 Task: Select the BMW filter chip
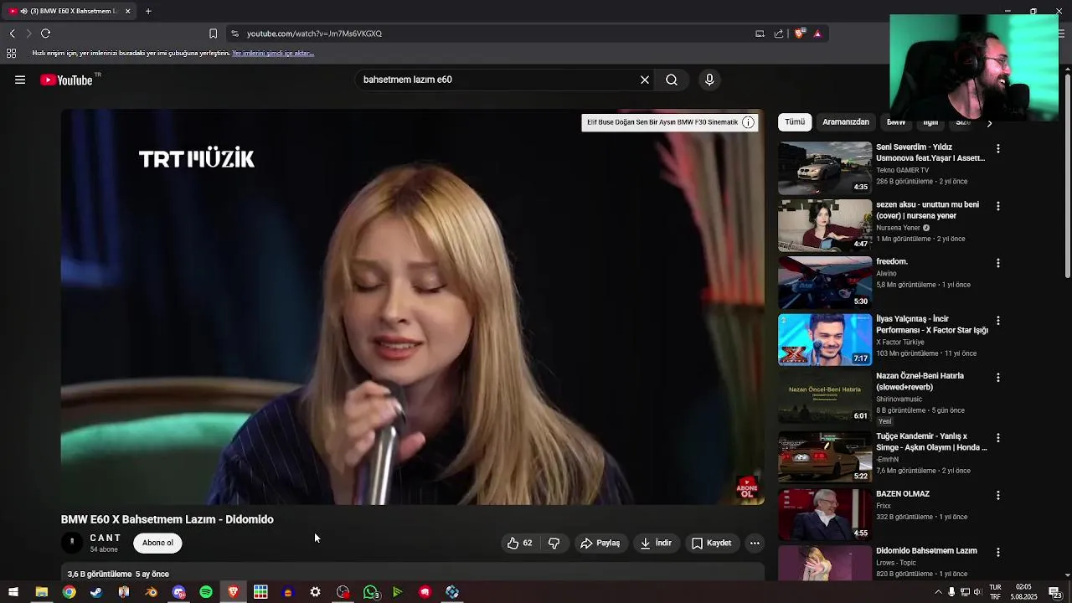[896, 122]
